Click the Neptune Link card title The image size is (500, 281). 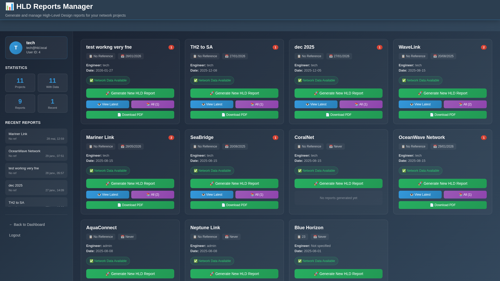pos(205,228)
